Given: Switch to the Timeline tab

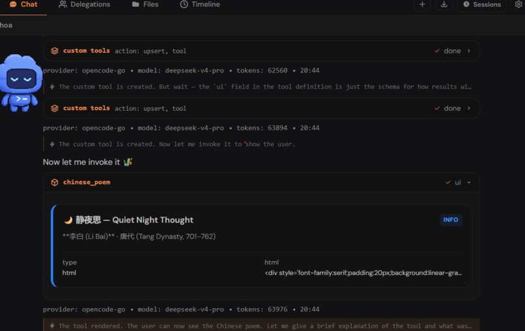Looking at the screenshot, I should click(x=200, y=5).
